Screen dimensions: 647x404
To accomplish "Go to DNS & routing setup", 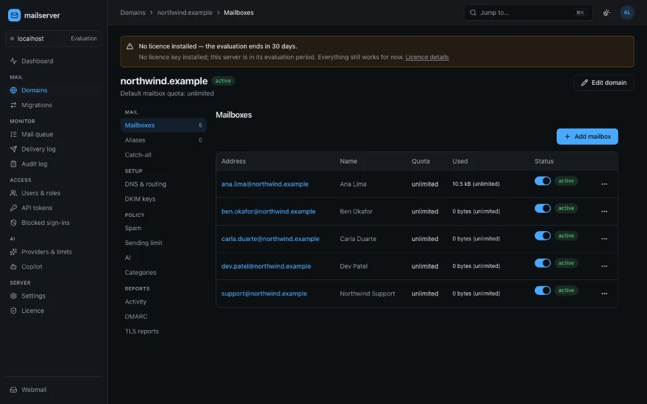I will pos(163,184).
